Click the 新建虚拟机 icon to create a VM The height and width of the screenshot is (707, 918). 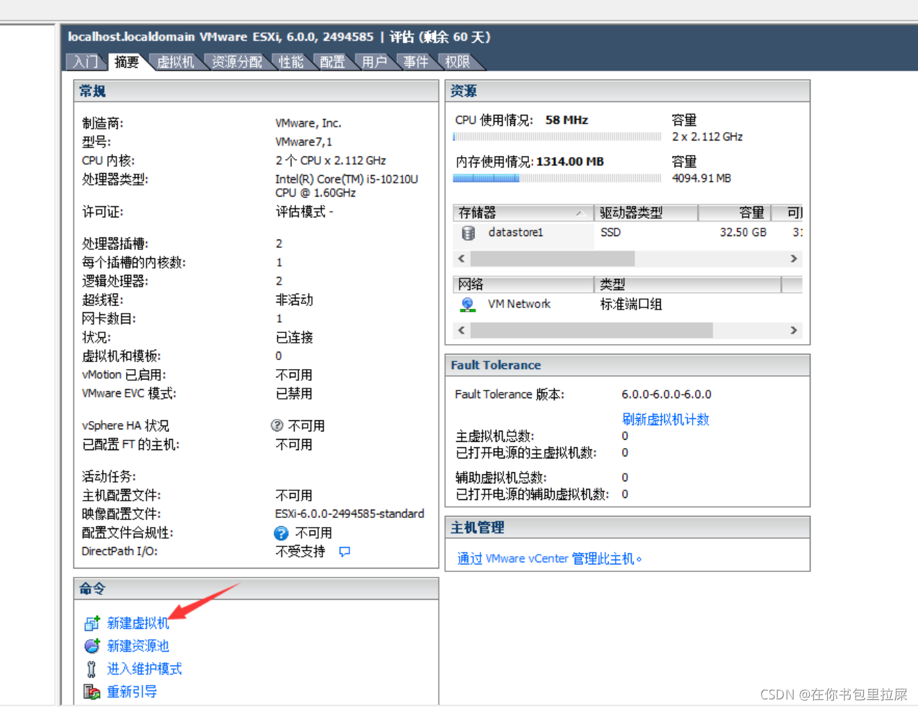pyautogui.click(x=92, y=623)
